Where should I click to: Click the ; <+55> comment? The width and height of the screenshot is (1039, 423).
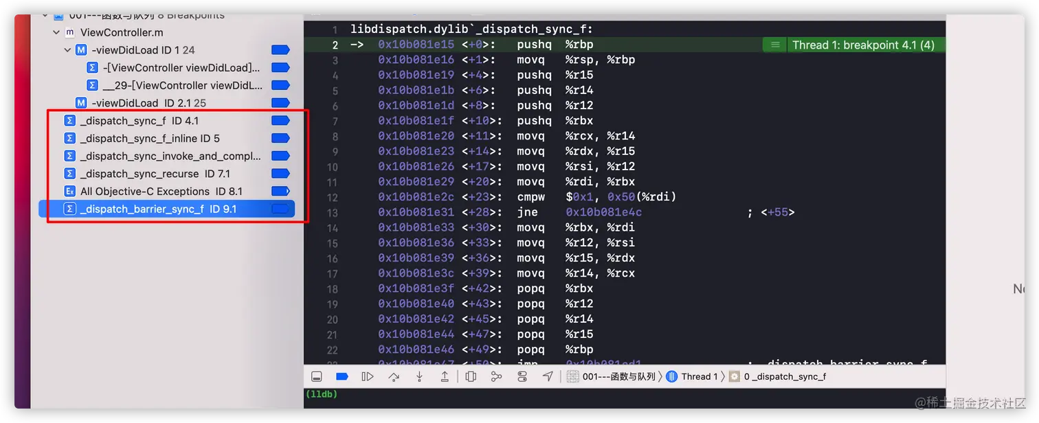tap(770, 212)
